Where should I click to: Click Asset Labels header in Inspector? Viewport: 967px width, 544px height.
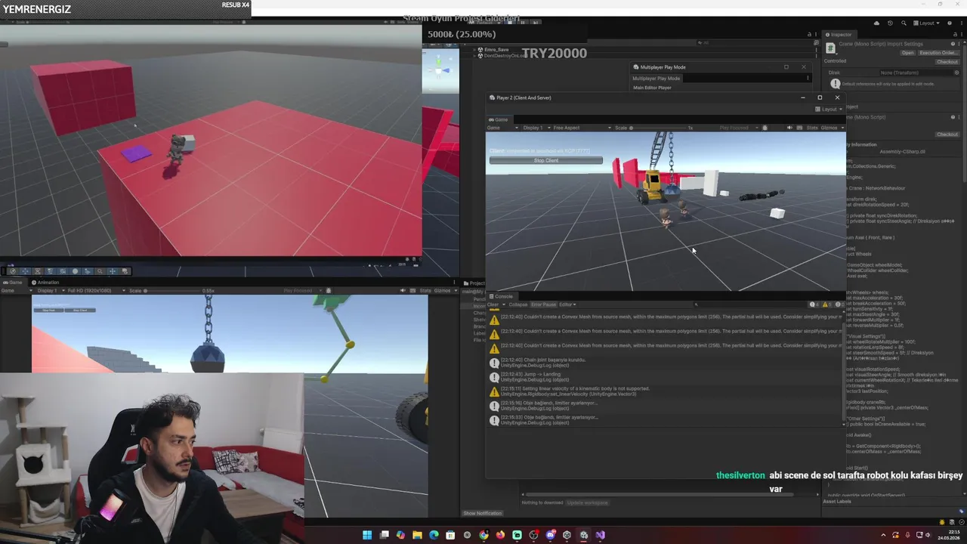pyautogui.click(x=837, y=502)
